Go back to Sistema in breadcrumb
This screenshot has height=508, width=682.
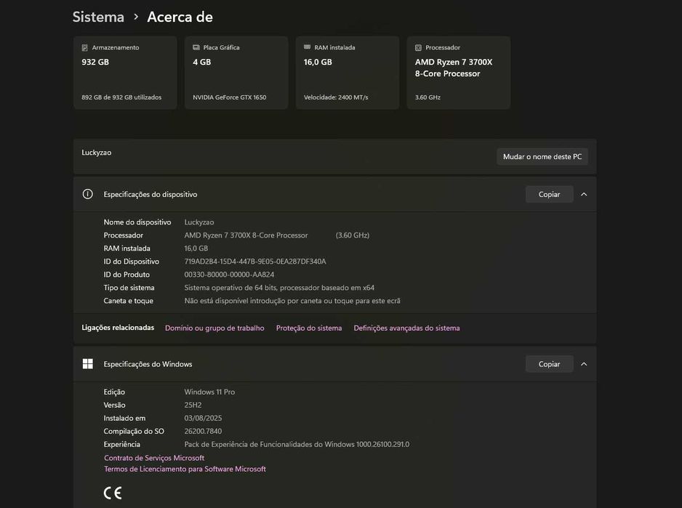98,17
